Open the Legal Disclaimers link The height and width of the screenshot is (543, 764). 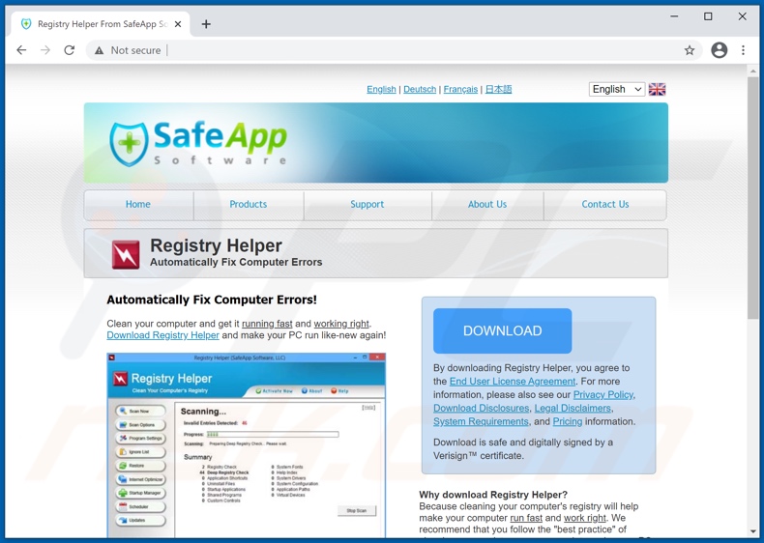point(573,408)
